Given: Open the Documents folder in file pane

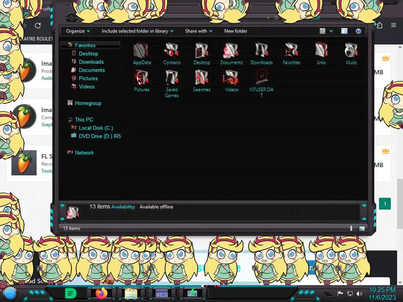Looking at the screenshot, I should [231, 53].
